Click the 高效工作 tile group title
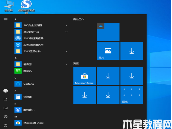Image resolution: width=172 pixels, height=129 pixels. point(79,19)
